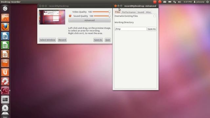Viewport: 210px width, 118px height.
Task: Open the DVD disc launcher icon
Action: pyautogui.click(x=5, y=108)
